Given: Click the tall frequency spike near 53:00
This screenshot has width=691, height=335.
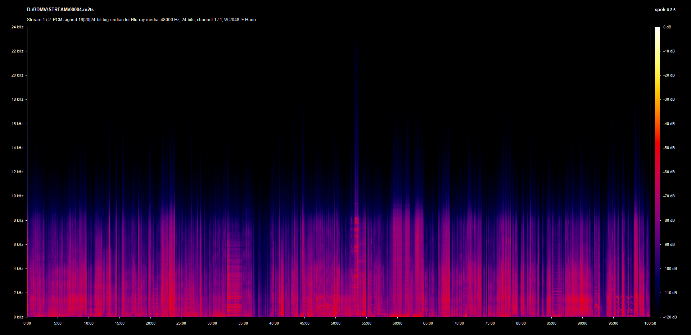Looking at the screenshot, I should pyautogui.click(x=356, y=144).
